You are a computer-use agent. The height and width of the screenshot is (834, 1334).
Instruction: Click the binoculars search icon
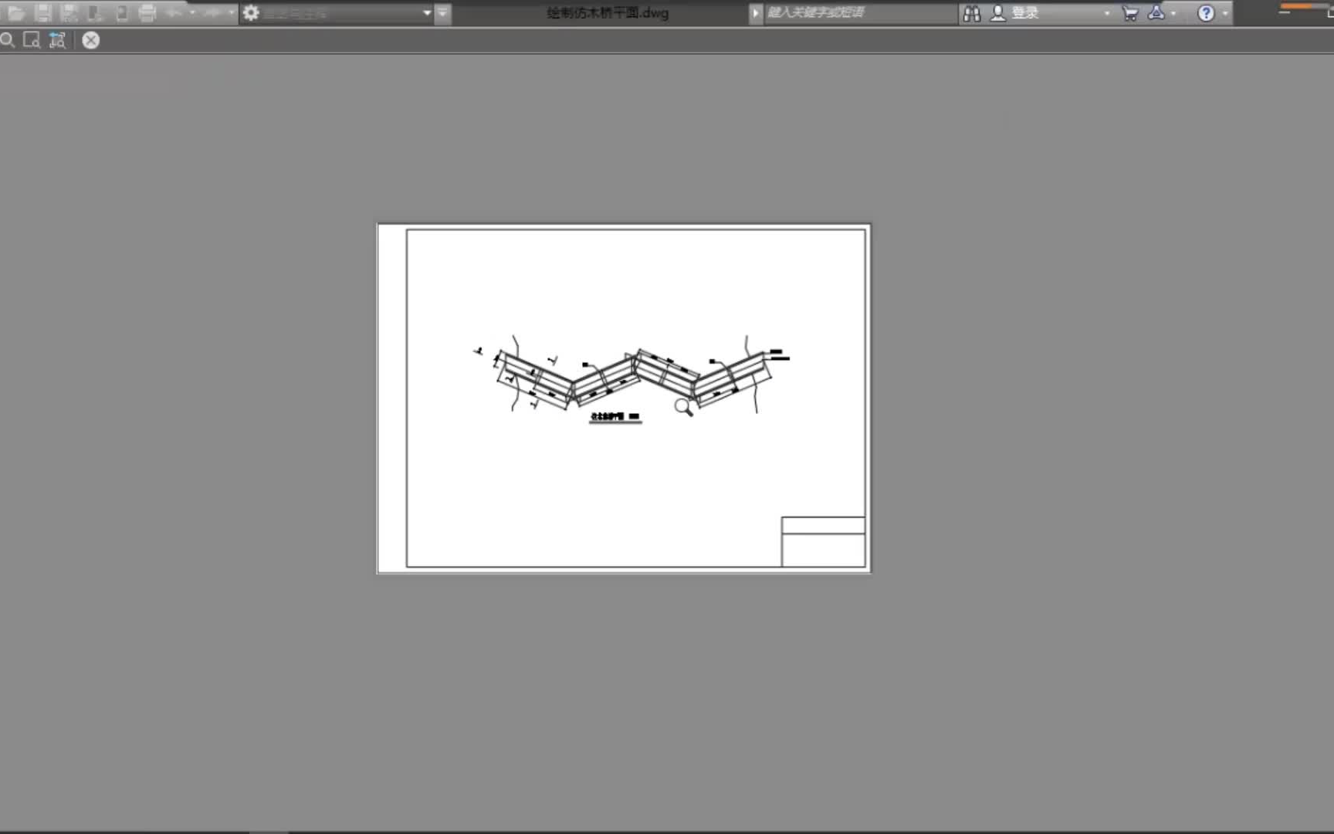972,13
